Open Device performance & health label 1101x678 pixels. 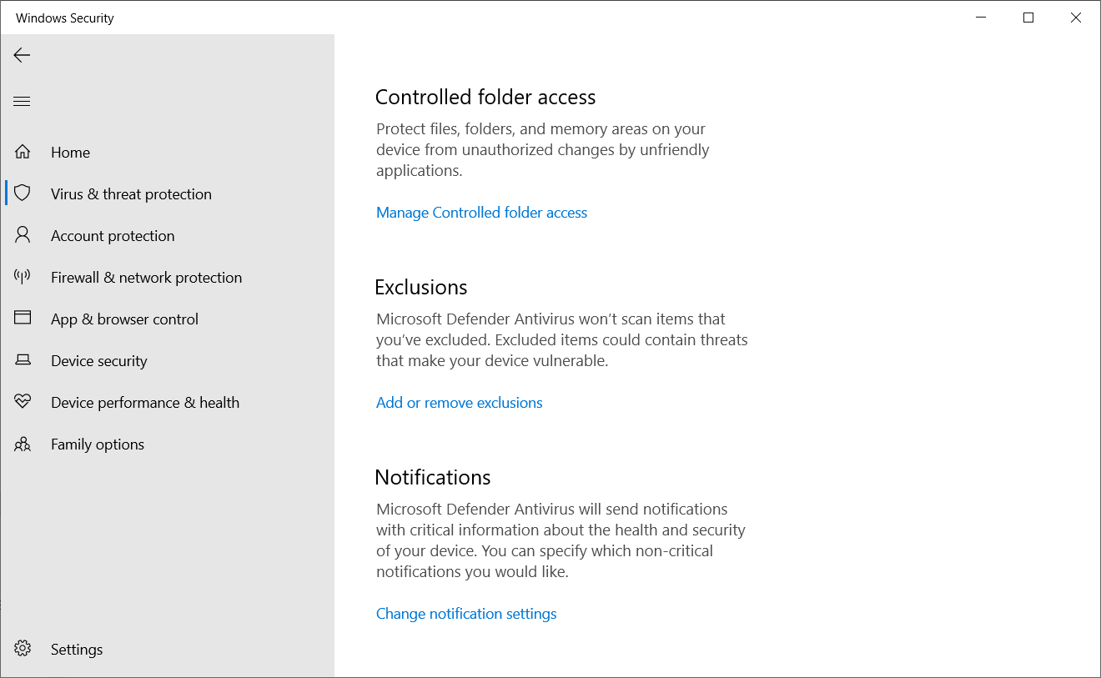[145, 403]
